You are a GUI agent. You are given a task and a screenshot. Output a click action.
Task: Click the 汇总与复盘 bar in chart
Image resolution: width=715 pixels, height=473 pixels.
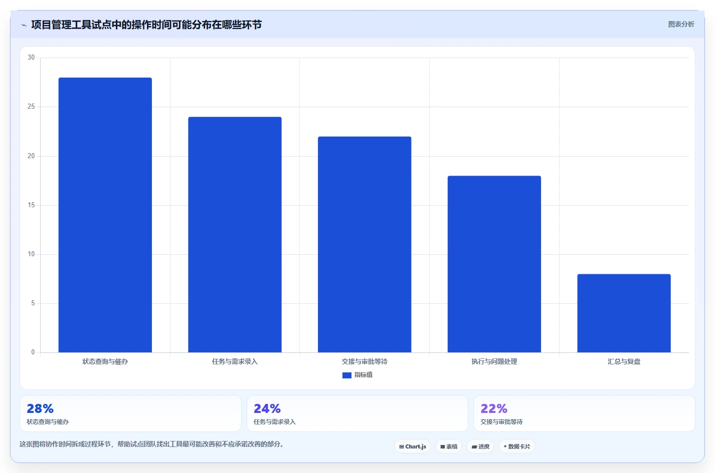click(624, 313)
